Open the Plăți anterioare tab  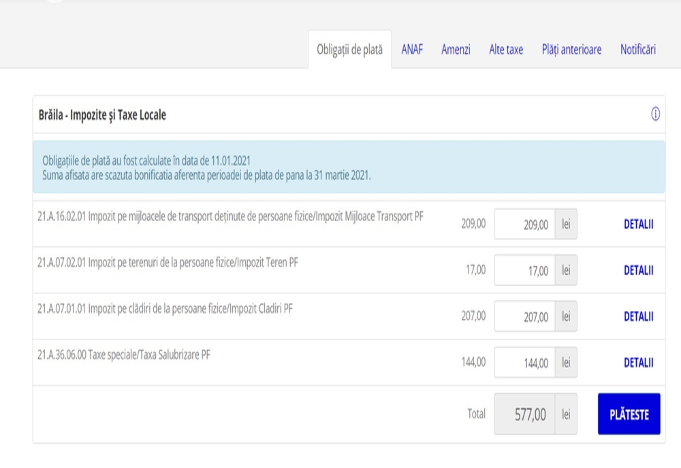[x=571, y=50]
